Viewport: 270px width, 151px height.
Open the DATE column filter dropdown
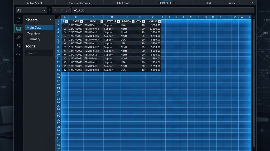coord(81,21)
